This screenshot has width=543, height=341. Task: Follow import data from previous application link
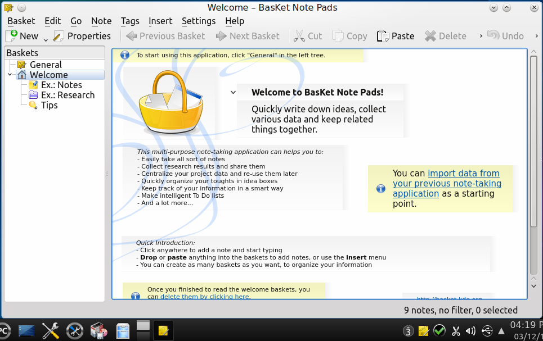pyautogui.click(x=447, y=183)
